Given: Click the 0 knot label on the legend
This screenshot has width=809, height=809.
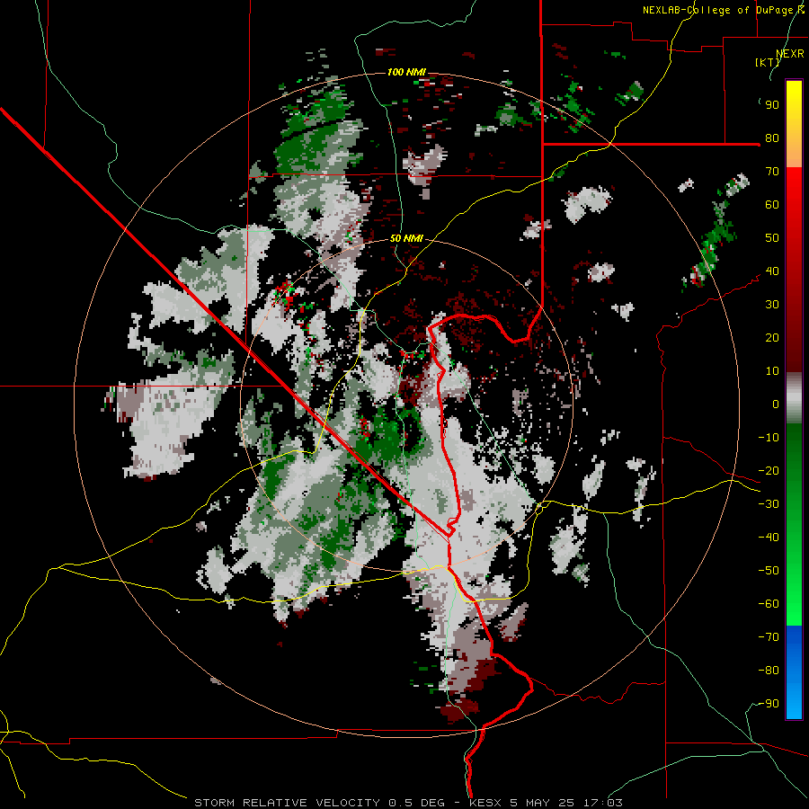Looking at the screenshot, I should (x=776, y=404).
